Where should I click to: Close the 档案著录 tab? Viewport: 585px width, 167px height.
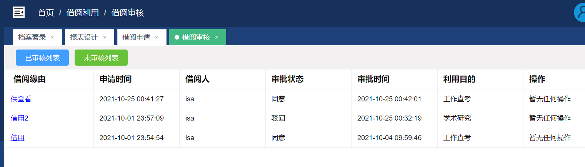pyautogui.click(x=52, y=37)
